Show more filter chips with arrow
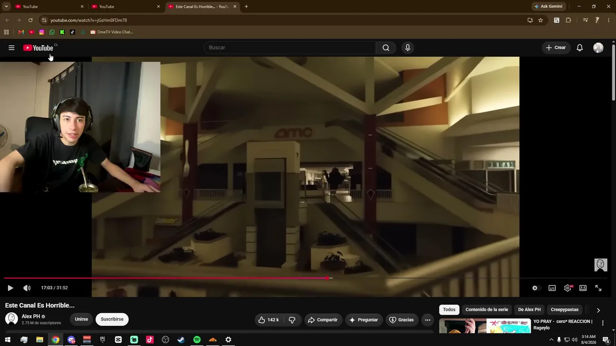The width and height of the screenshot is (616, 346). coord(598,310)
